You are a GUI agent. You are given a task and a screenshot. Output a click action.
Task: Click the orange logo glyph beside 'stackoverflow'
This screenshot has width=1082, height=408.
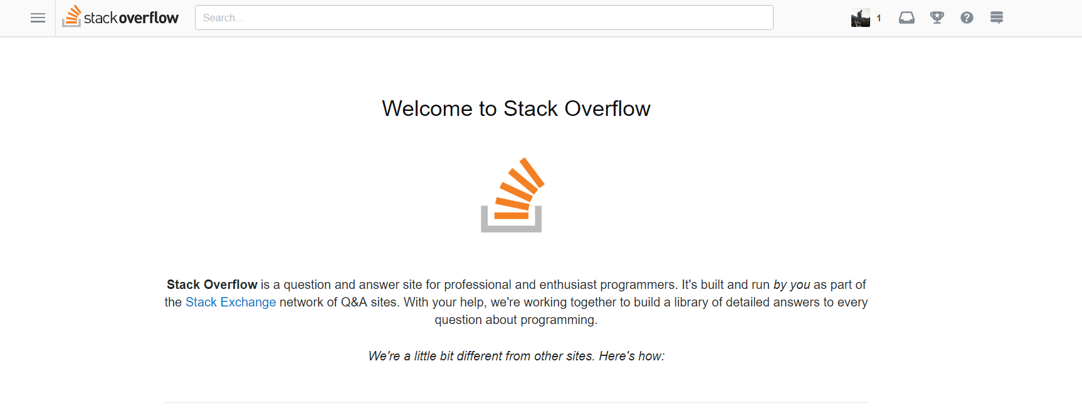tap(71, 17)
